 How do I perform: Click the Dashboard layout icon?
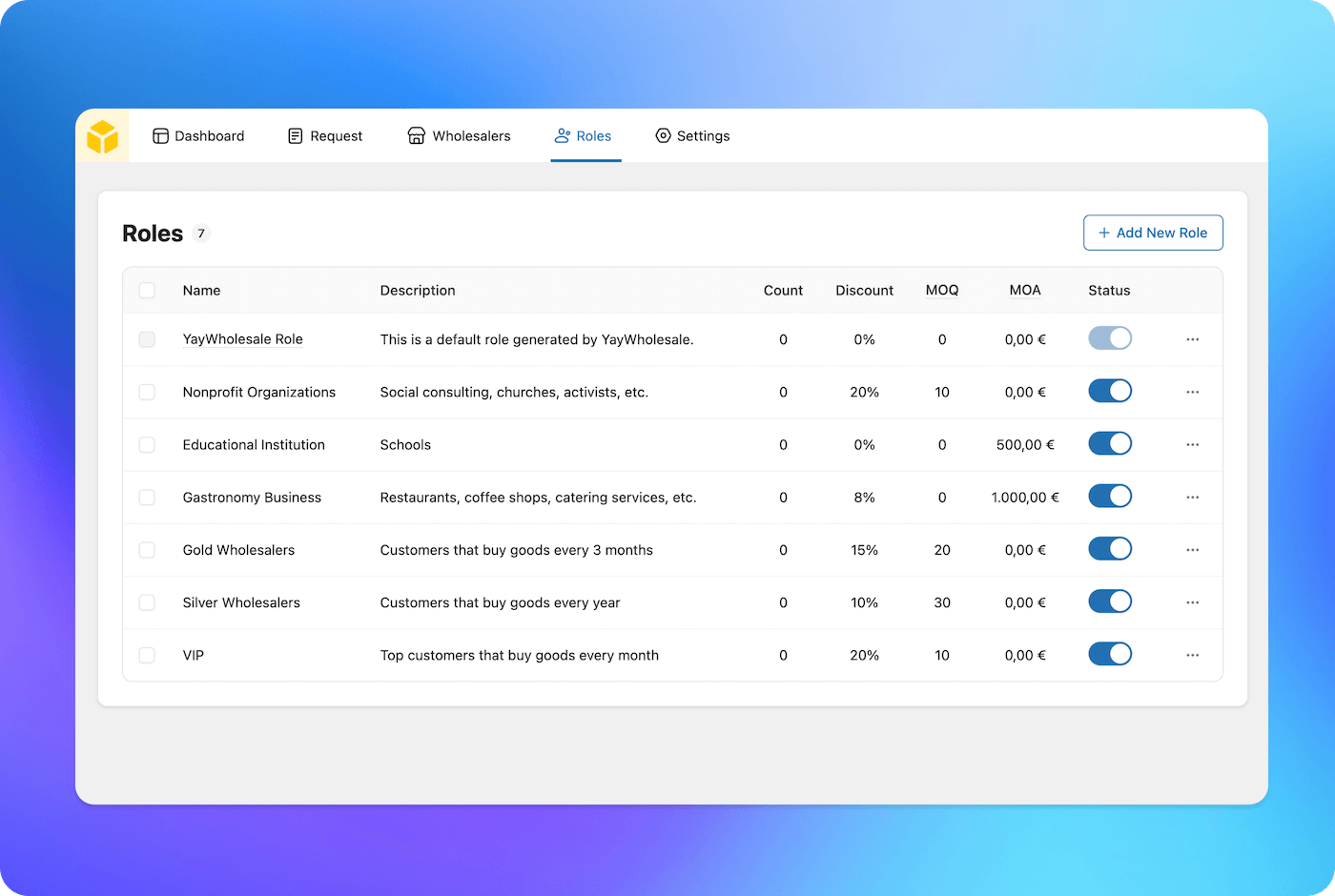point(160,136)
